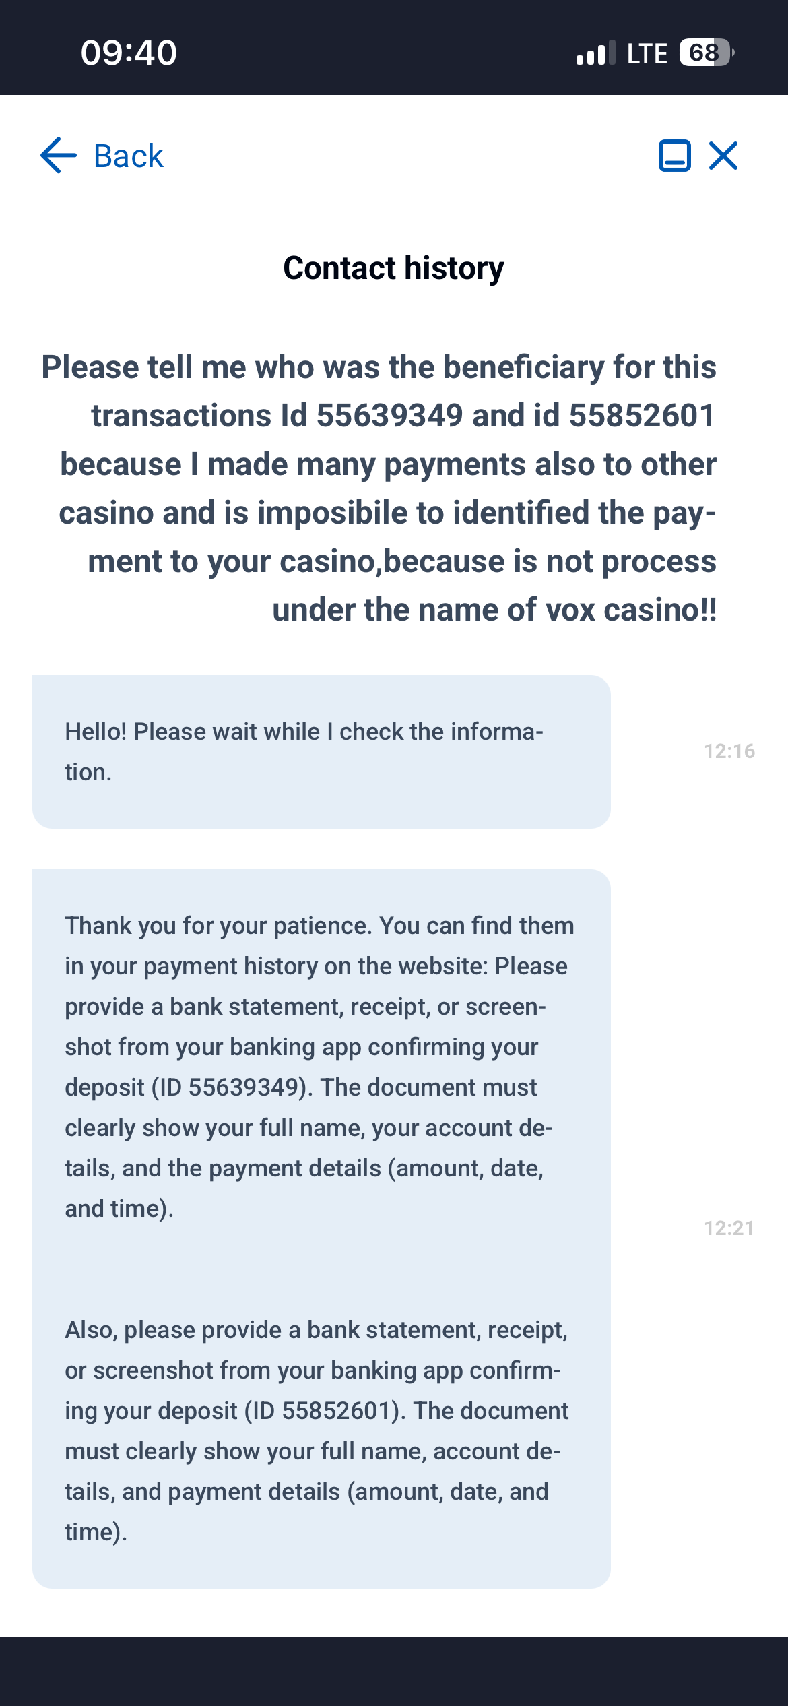Tap deposit ID 55852601 in the agent reply
The image size is (788, 1706).
click(x=337, y=1411)
